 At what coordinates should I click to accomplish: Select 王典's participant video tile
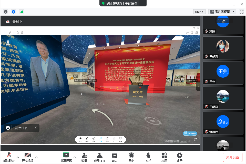click(223, 73)
